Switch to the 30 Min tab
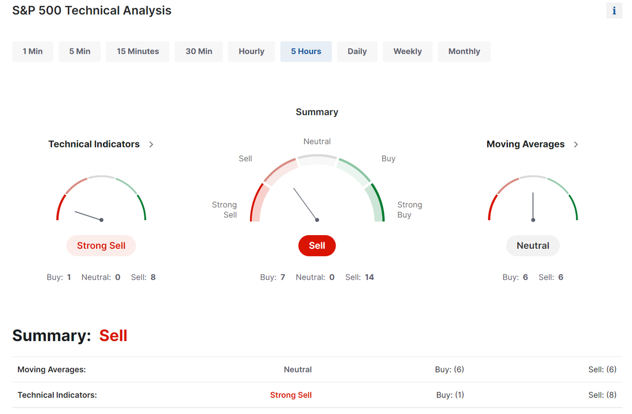 199,52
